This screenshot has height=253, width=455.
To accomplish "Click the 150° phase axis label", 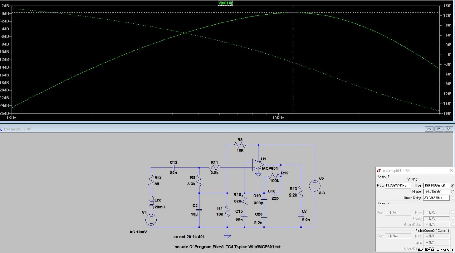I will click(447, 6).
